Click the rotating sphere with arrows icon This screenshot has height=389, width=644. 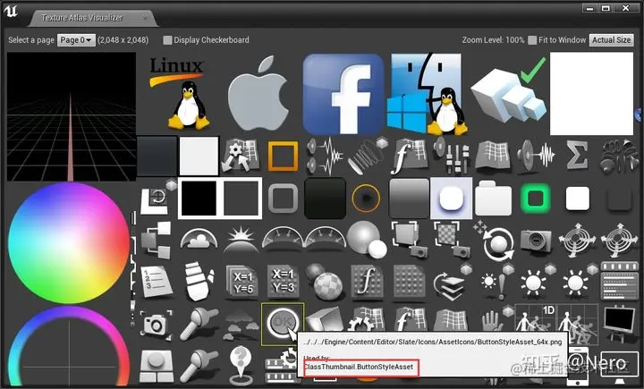tap(496, 241)
